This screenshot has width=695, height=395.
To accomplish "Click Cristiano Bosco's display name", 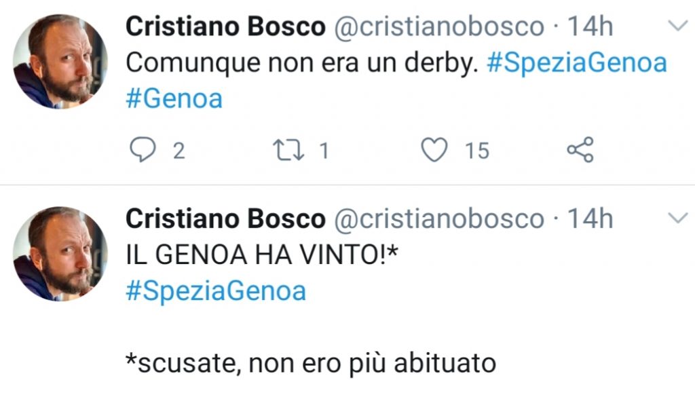I will [x=224, y=26].
